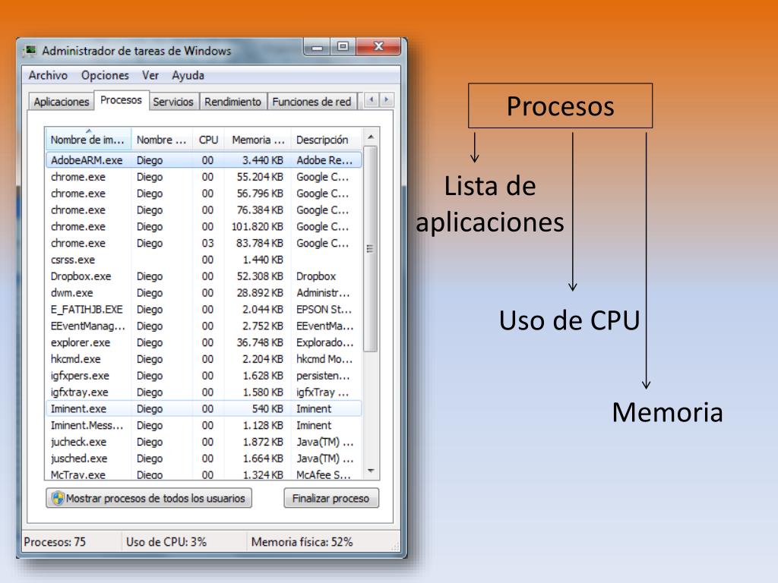Open the Archivo menu
Screen dimensions: 778x583
pos(48,75)
